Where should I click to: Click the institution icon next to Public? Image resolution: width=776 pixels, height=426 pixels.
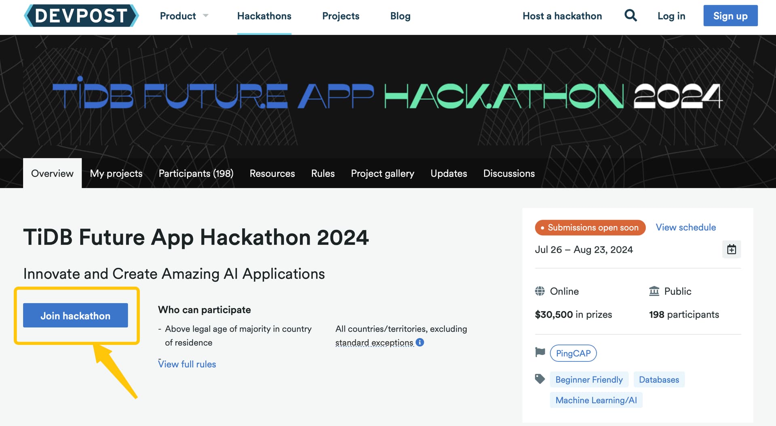point(654,291)
